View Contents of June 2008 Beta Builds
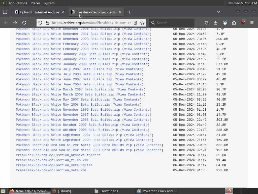Screen dimensions: 258x194 [x=129, y=84]
